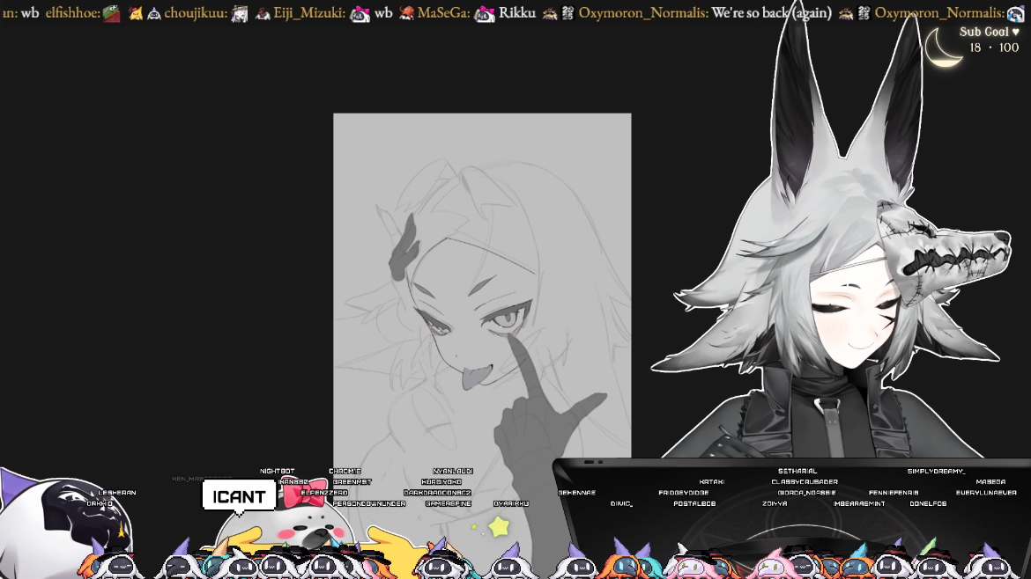This screenshot has width=1031, height=579.
Task: Click the ICANT speech bubble
Action: click(x=239, y=496)
